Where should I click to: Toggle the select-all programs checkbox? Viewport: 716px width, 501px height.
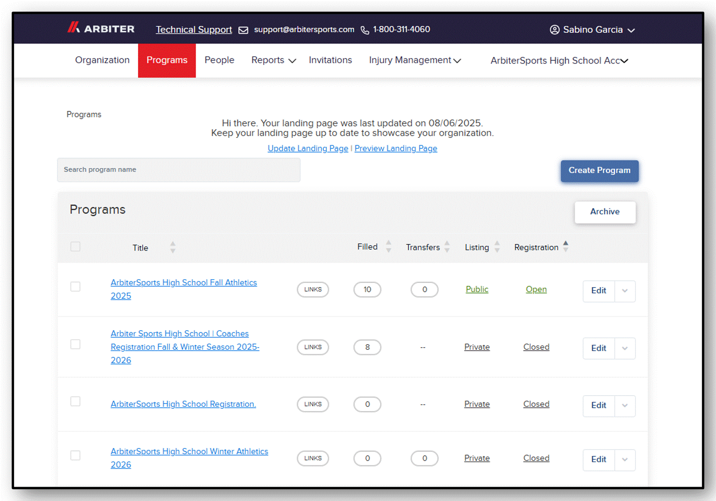[75, 246]
